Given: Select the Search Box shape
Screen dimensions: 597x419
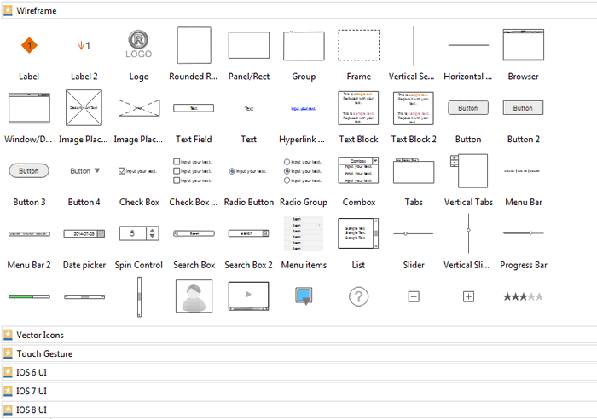Looking at the screenshot, I should pos(194,233).
